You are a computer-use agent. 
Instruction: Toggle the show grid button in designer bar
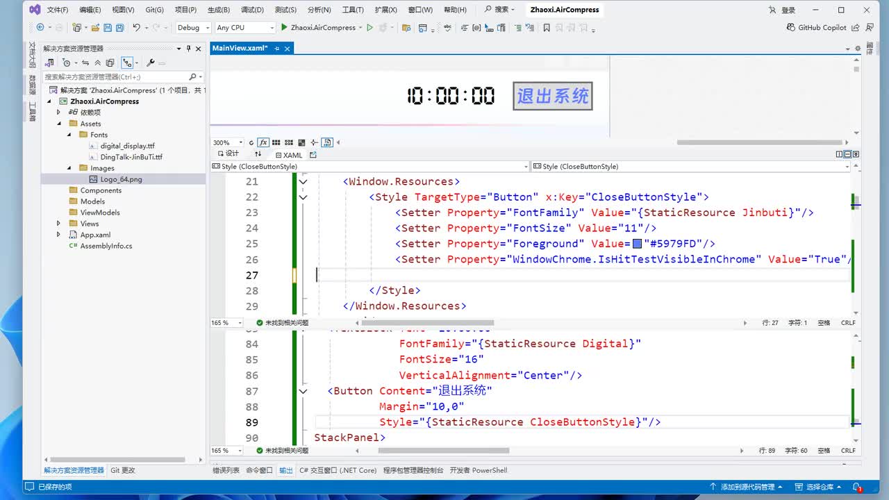pos(276,142)
